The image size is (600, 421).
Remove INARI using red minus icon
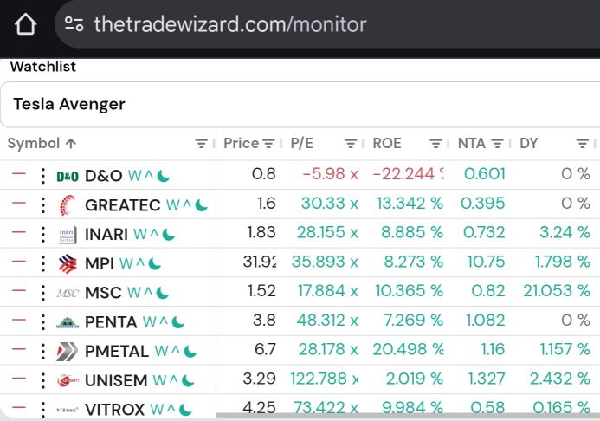[x=19, y=232]
